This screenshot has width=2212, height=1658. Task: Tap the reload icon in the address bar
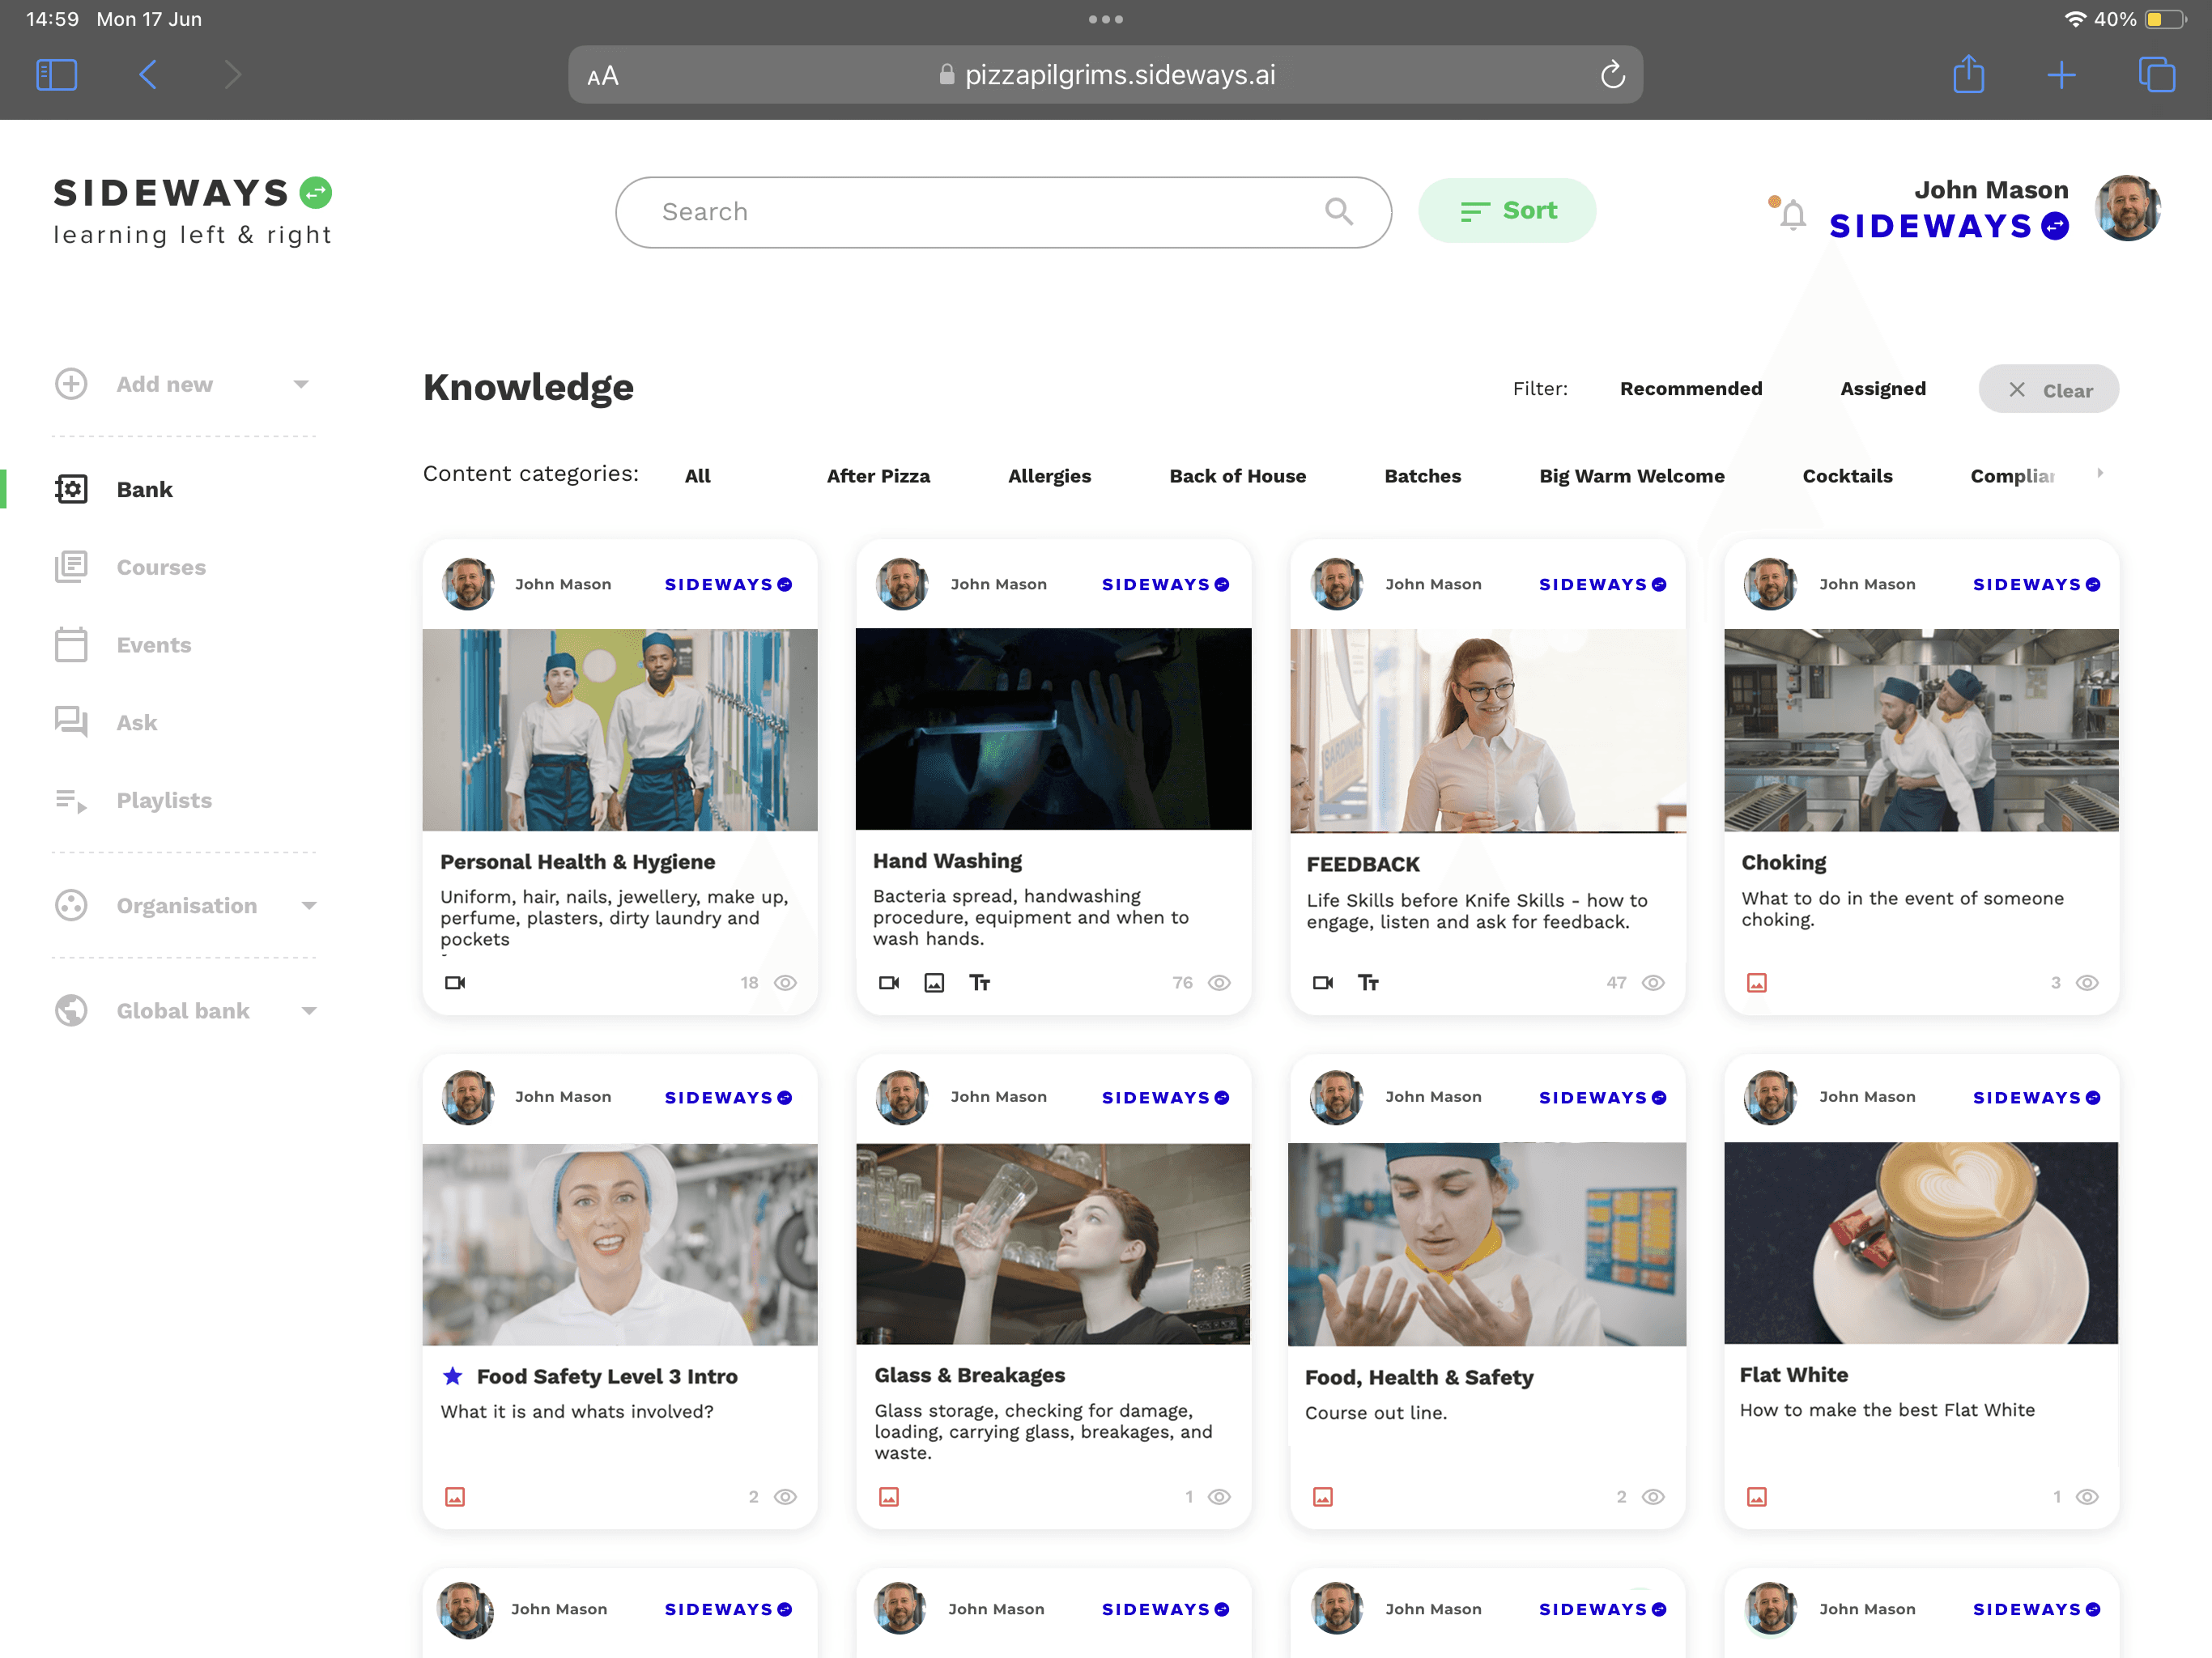tap(1612, 74)
